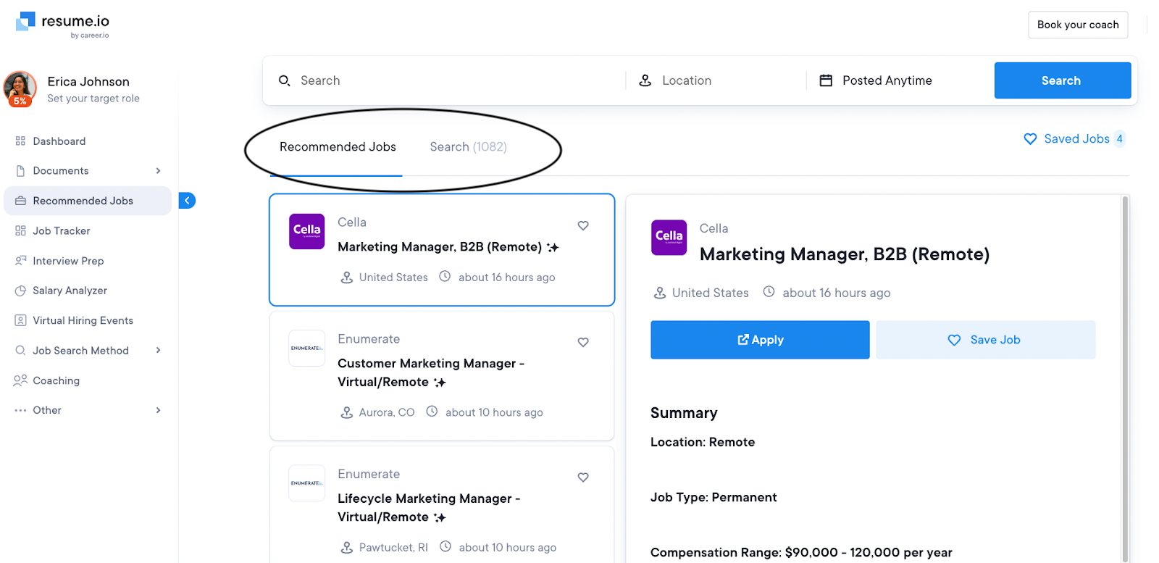Open the Posted Anytime date filter
Image resolution: width=1159 pixels, height=563 pixels.
[887, 80]
